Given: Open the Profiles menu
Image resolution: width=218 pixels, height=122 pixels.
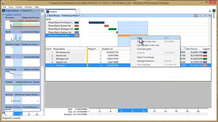Looking at the screenshot, I should pos(19,7).
